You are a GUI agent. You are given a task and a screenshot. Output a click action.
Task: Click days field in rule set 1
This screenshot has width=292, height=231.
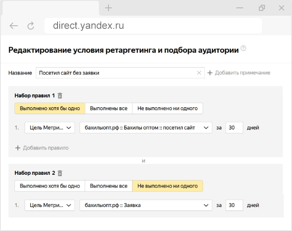[234, 128]
